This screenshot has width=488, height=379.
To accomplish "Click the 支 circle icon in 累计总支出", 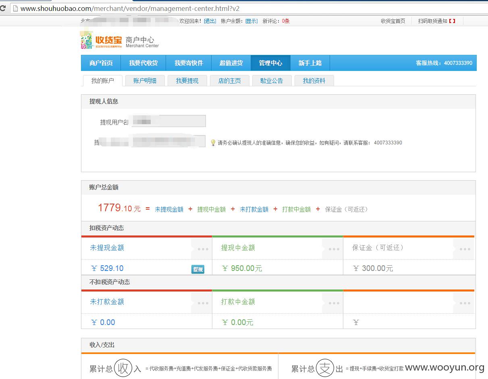I will click(x=325, y=368).
